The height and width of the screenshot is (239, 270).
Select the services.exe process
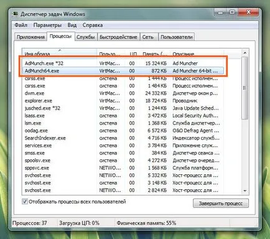point(123,146)
